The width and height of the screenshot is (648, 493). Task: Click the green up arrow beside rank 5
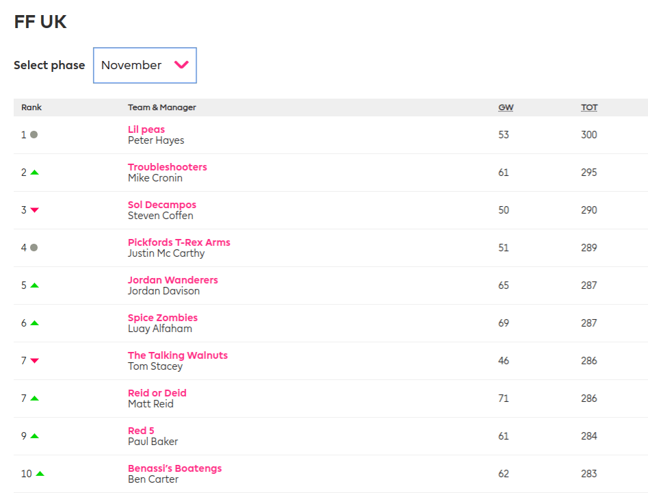pos(34,286)
